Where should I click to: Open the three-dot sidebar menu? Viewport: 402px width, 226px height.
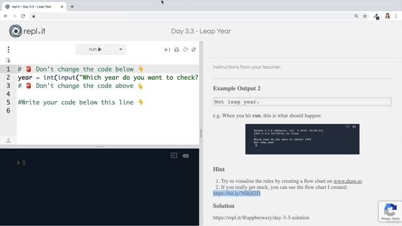8,50
